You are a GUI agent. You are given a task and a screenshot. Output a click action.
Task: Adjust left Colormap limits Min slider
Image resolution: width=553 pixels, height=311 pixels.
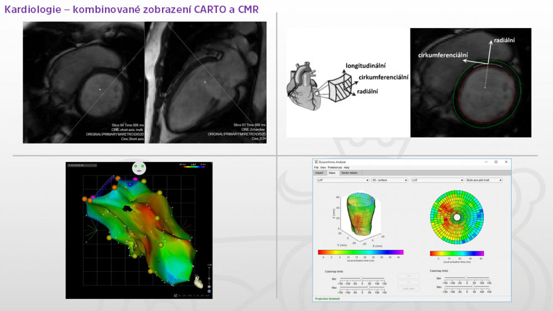pyautogui.click(x=362, y=278)
